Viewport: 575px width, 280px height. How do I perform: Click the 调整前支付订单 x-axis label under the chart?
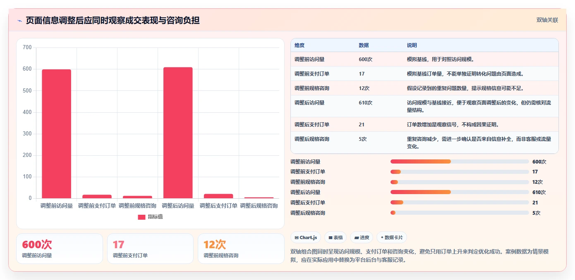pyautogui.click(x=97, y=206)
